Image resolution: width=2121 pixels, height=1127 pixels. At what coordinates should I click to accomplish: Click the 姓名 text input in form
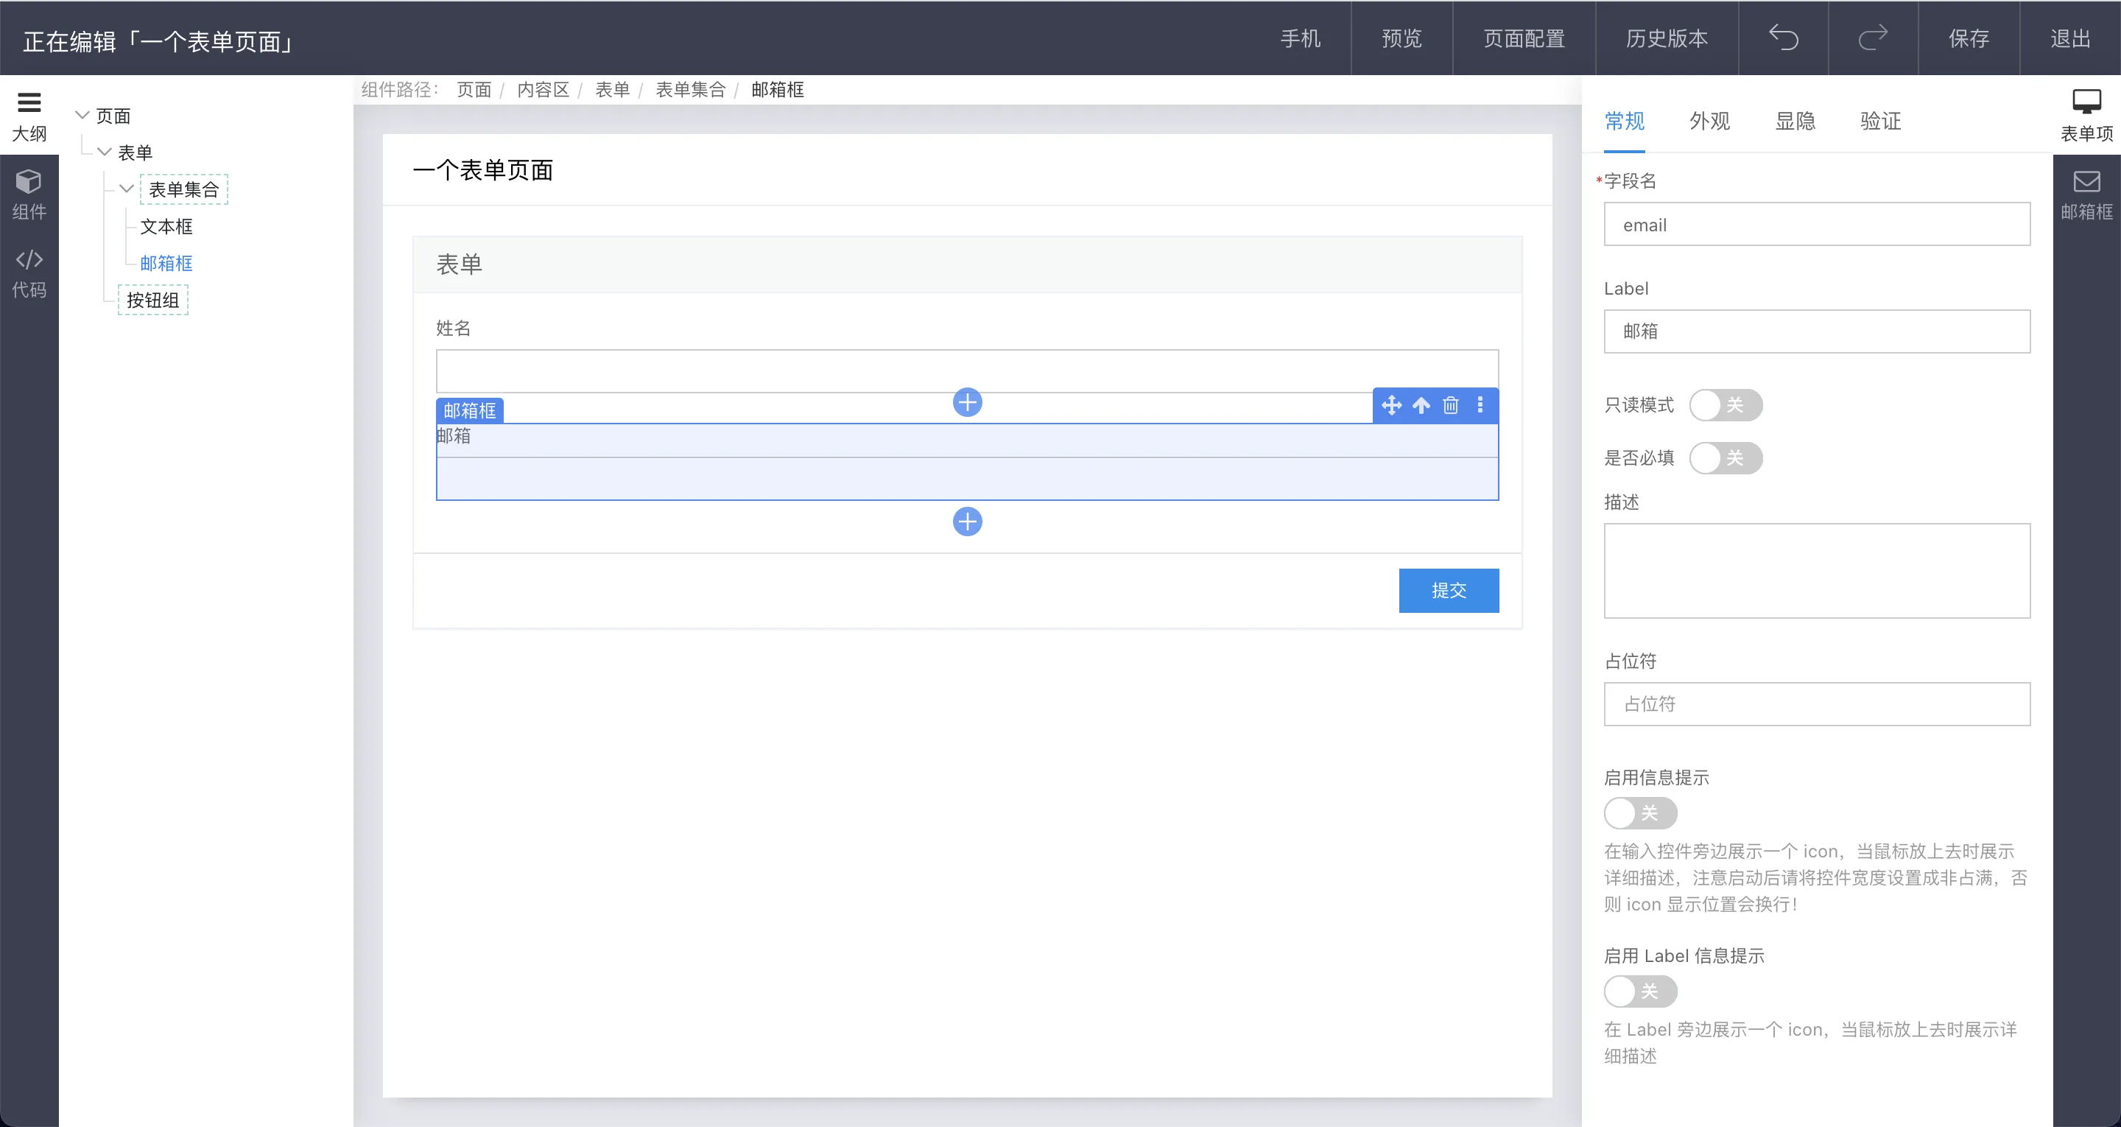968,371
